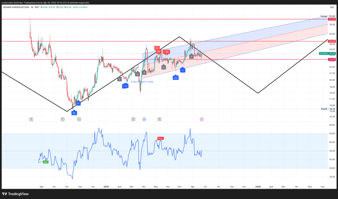This screenshot has height=199, width=338.
Task: Click the TradingView logo
Action: 15,194
